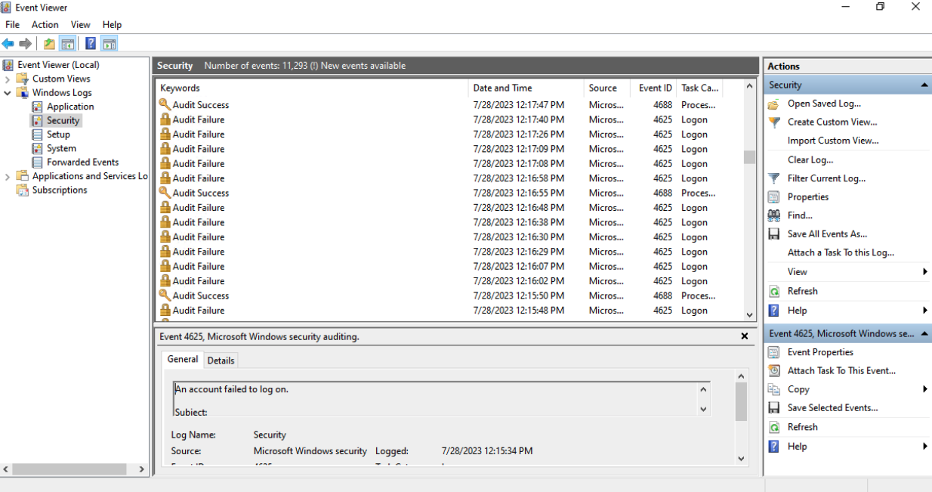Open the Action menu

pos(45,25)
